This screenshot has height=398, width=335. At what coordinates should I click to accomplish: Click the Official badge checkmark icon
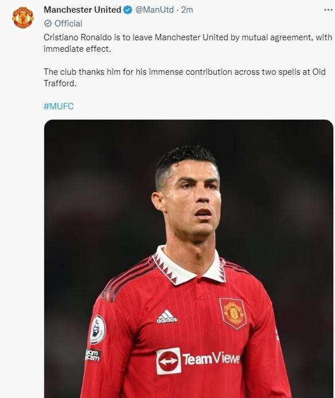coord(48,24)
